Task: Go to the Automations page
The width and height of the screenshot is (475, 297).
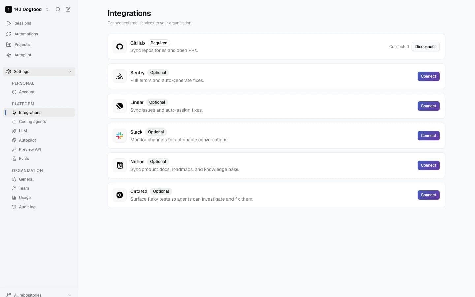Action: [x=39, y=34]
